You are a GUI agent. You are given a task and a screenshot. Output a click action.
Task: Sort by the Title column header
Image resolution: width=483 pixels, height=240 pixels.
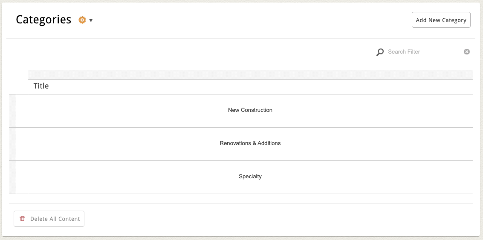[x=41, y=86]
